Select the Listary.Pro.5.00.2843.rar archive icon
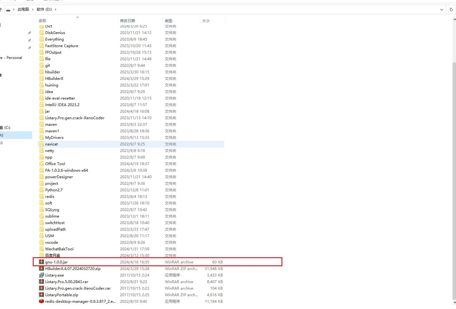456x309 pixels. 41,282
